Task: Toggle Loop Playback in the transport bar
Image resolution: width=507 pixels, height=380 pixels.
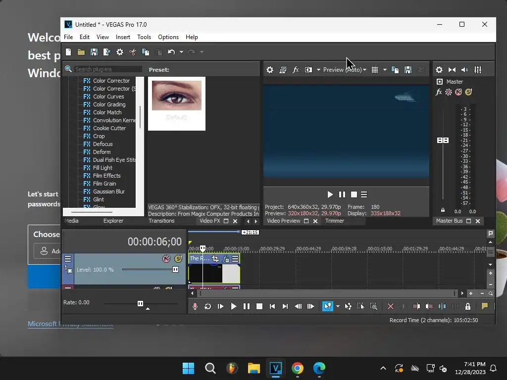Action: (207, 306)
